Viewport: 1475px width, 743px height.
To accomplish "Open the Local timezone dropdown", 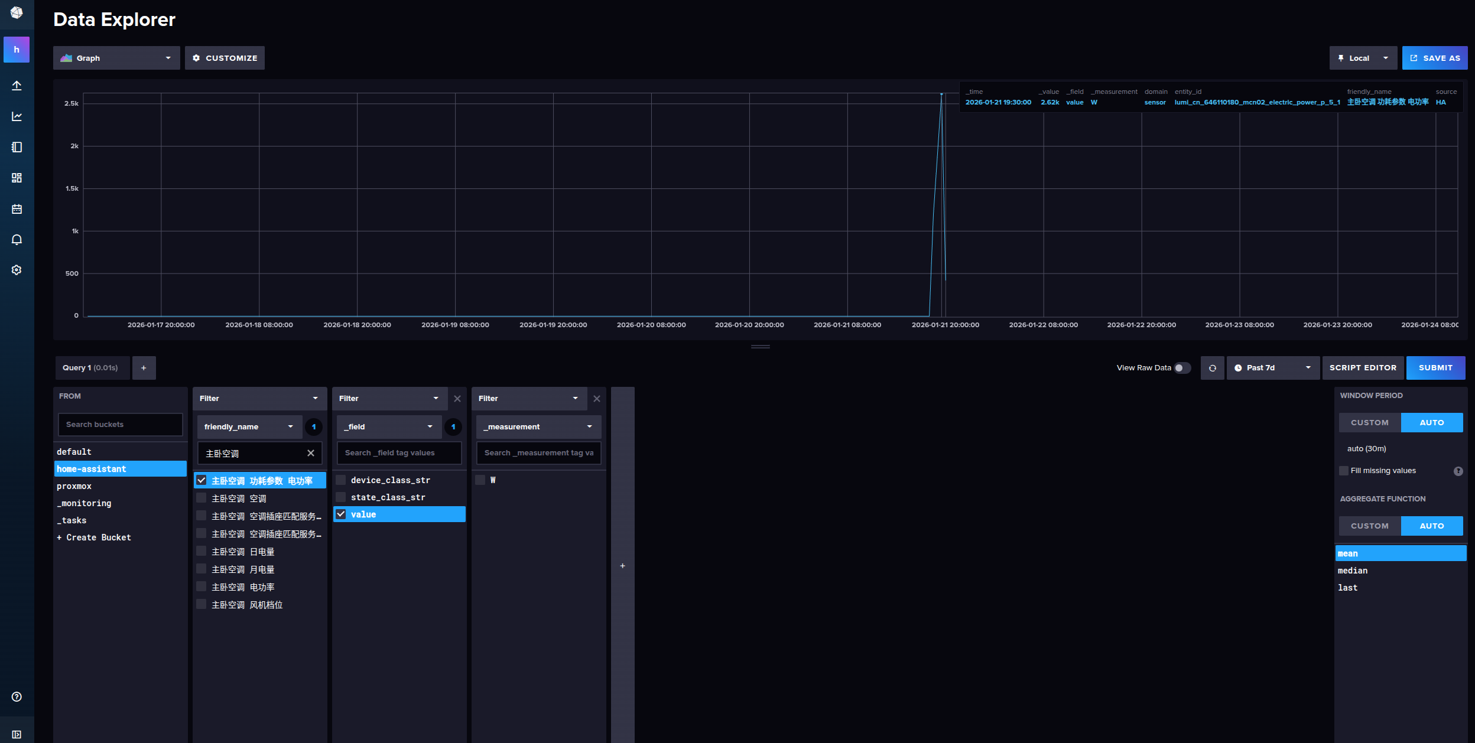I will point(1363,58).
